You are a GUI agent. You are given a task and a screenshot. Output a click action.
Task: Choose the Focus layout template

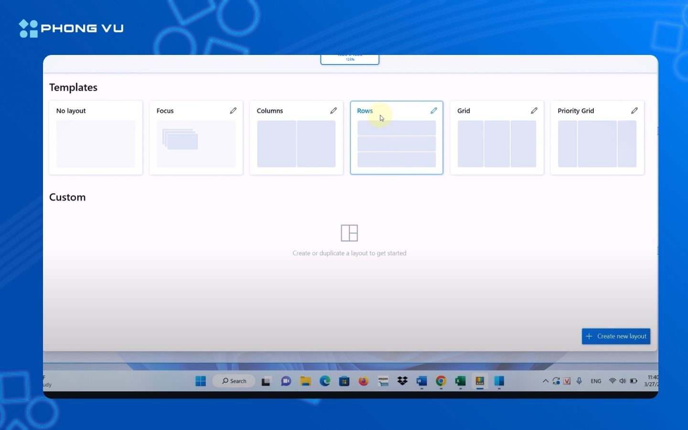(x=196, y=143)
